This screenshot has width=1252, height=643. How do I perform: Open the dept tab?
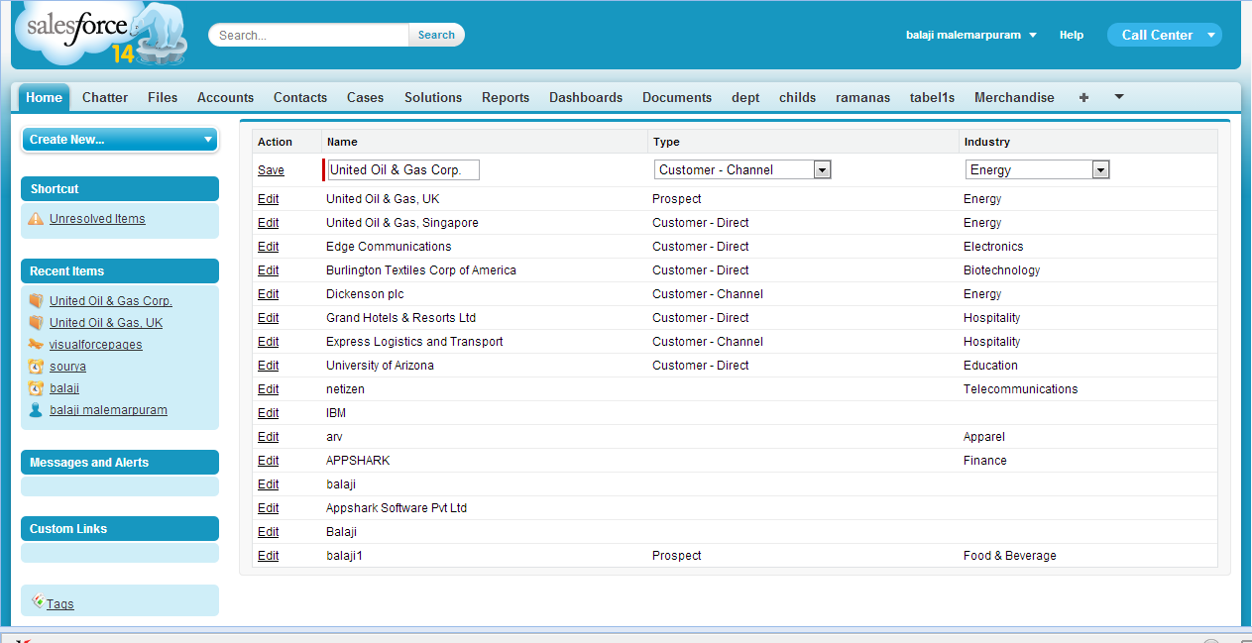pos(745,97)
